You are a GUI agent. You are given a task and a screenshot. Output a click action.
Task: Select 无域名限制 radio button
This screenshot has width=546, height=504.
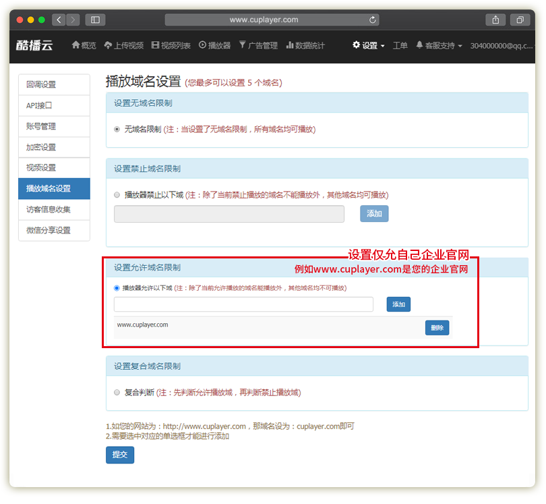click(117, 129)
